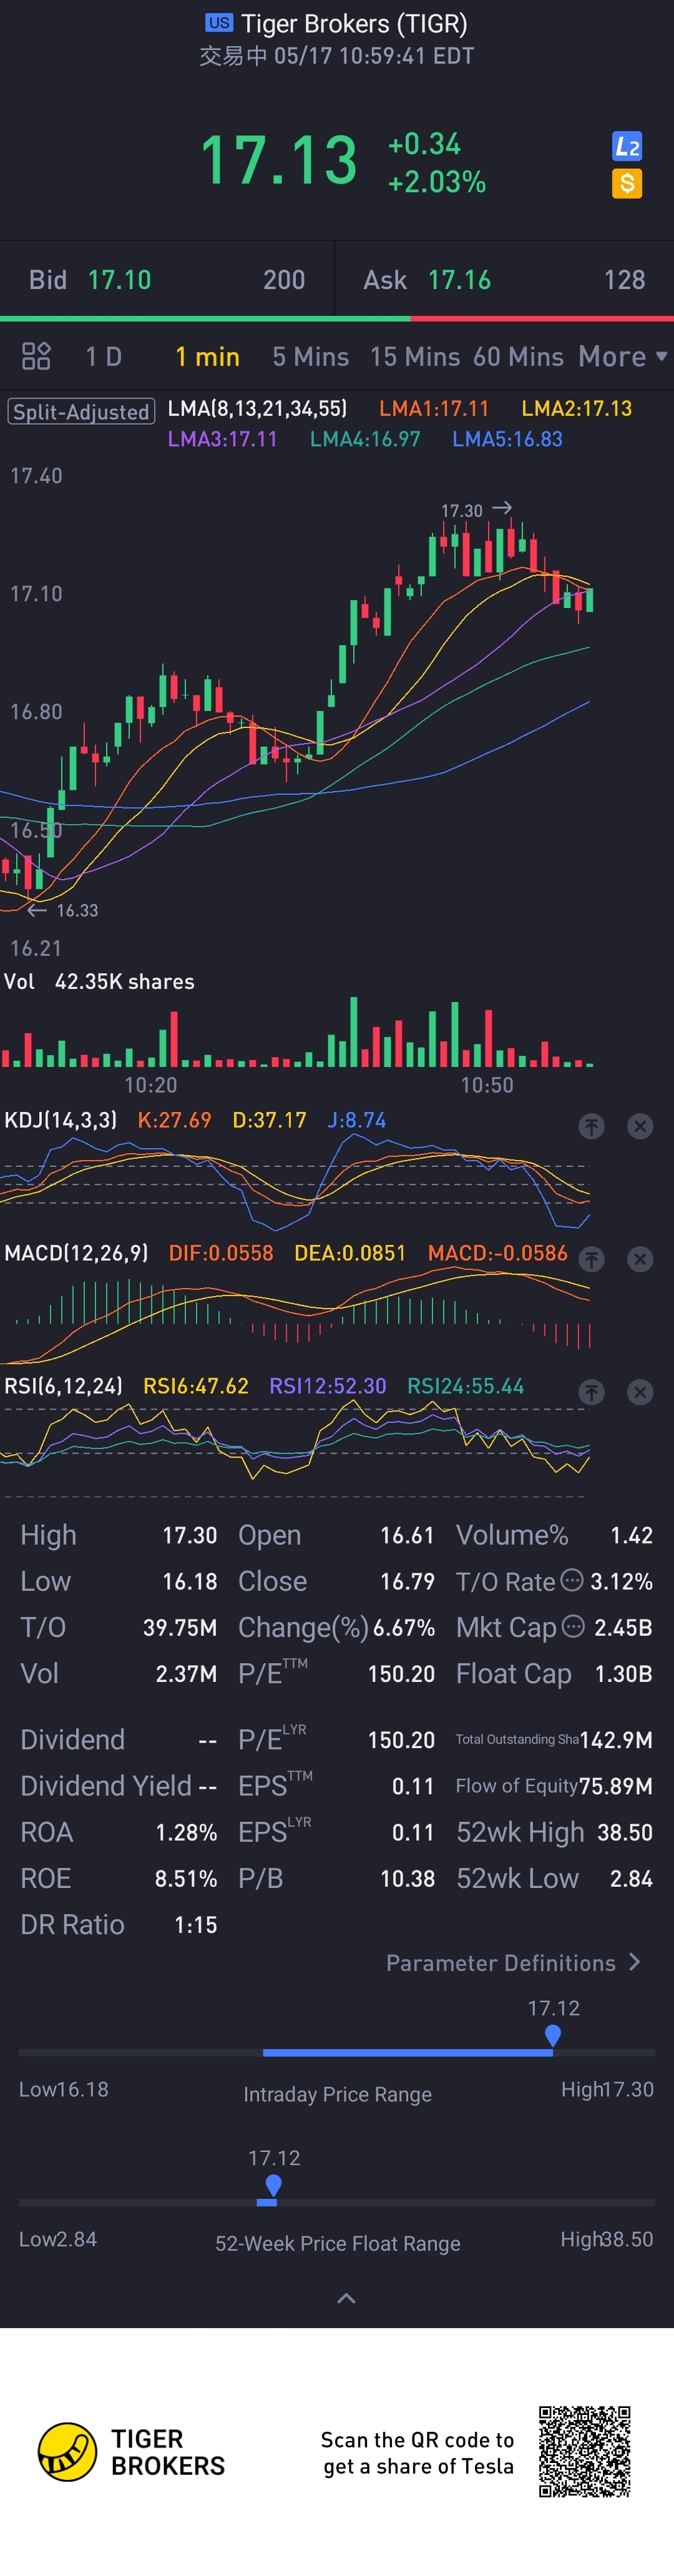Open the chart layout grid icon
Viewport: 674px width, 2576px height.
[x=36, y=356]
